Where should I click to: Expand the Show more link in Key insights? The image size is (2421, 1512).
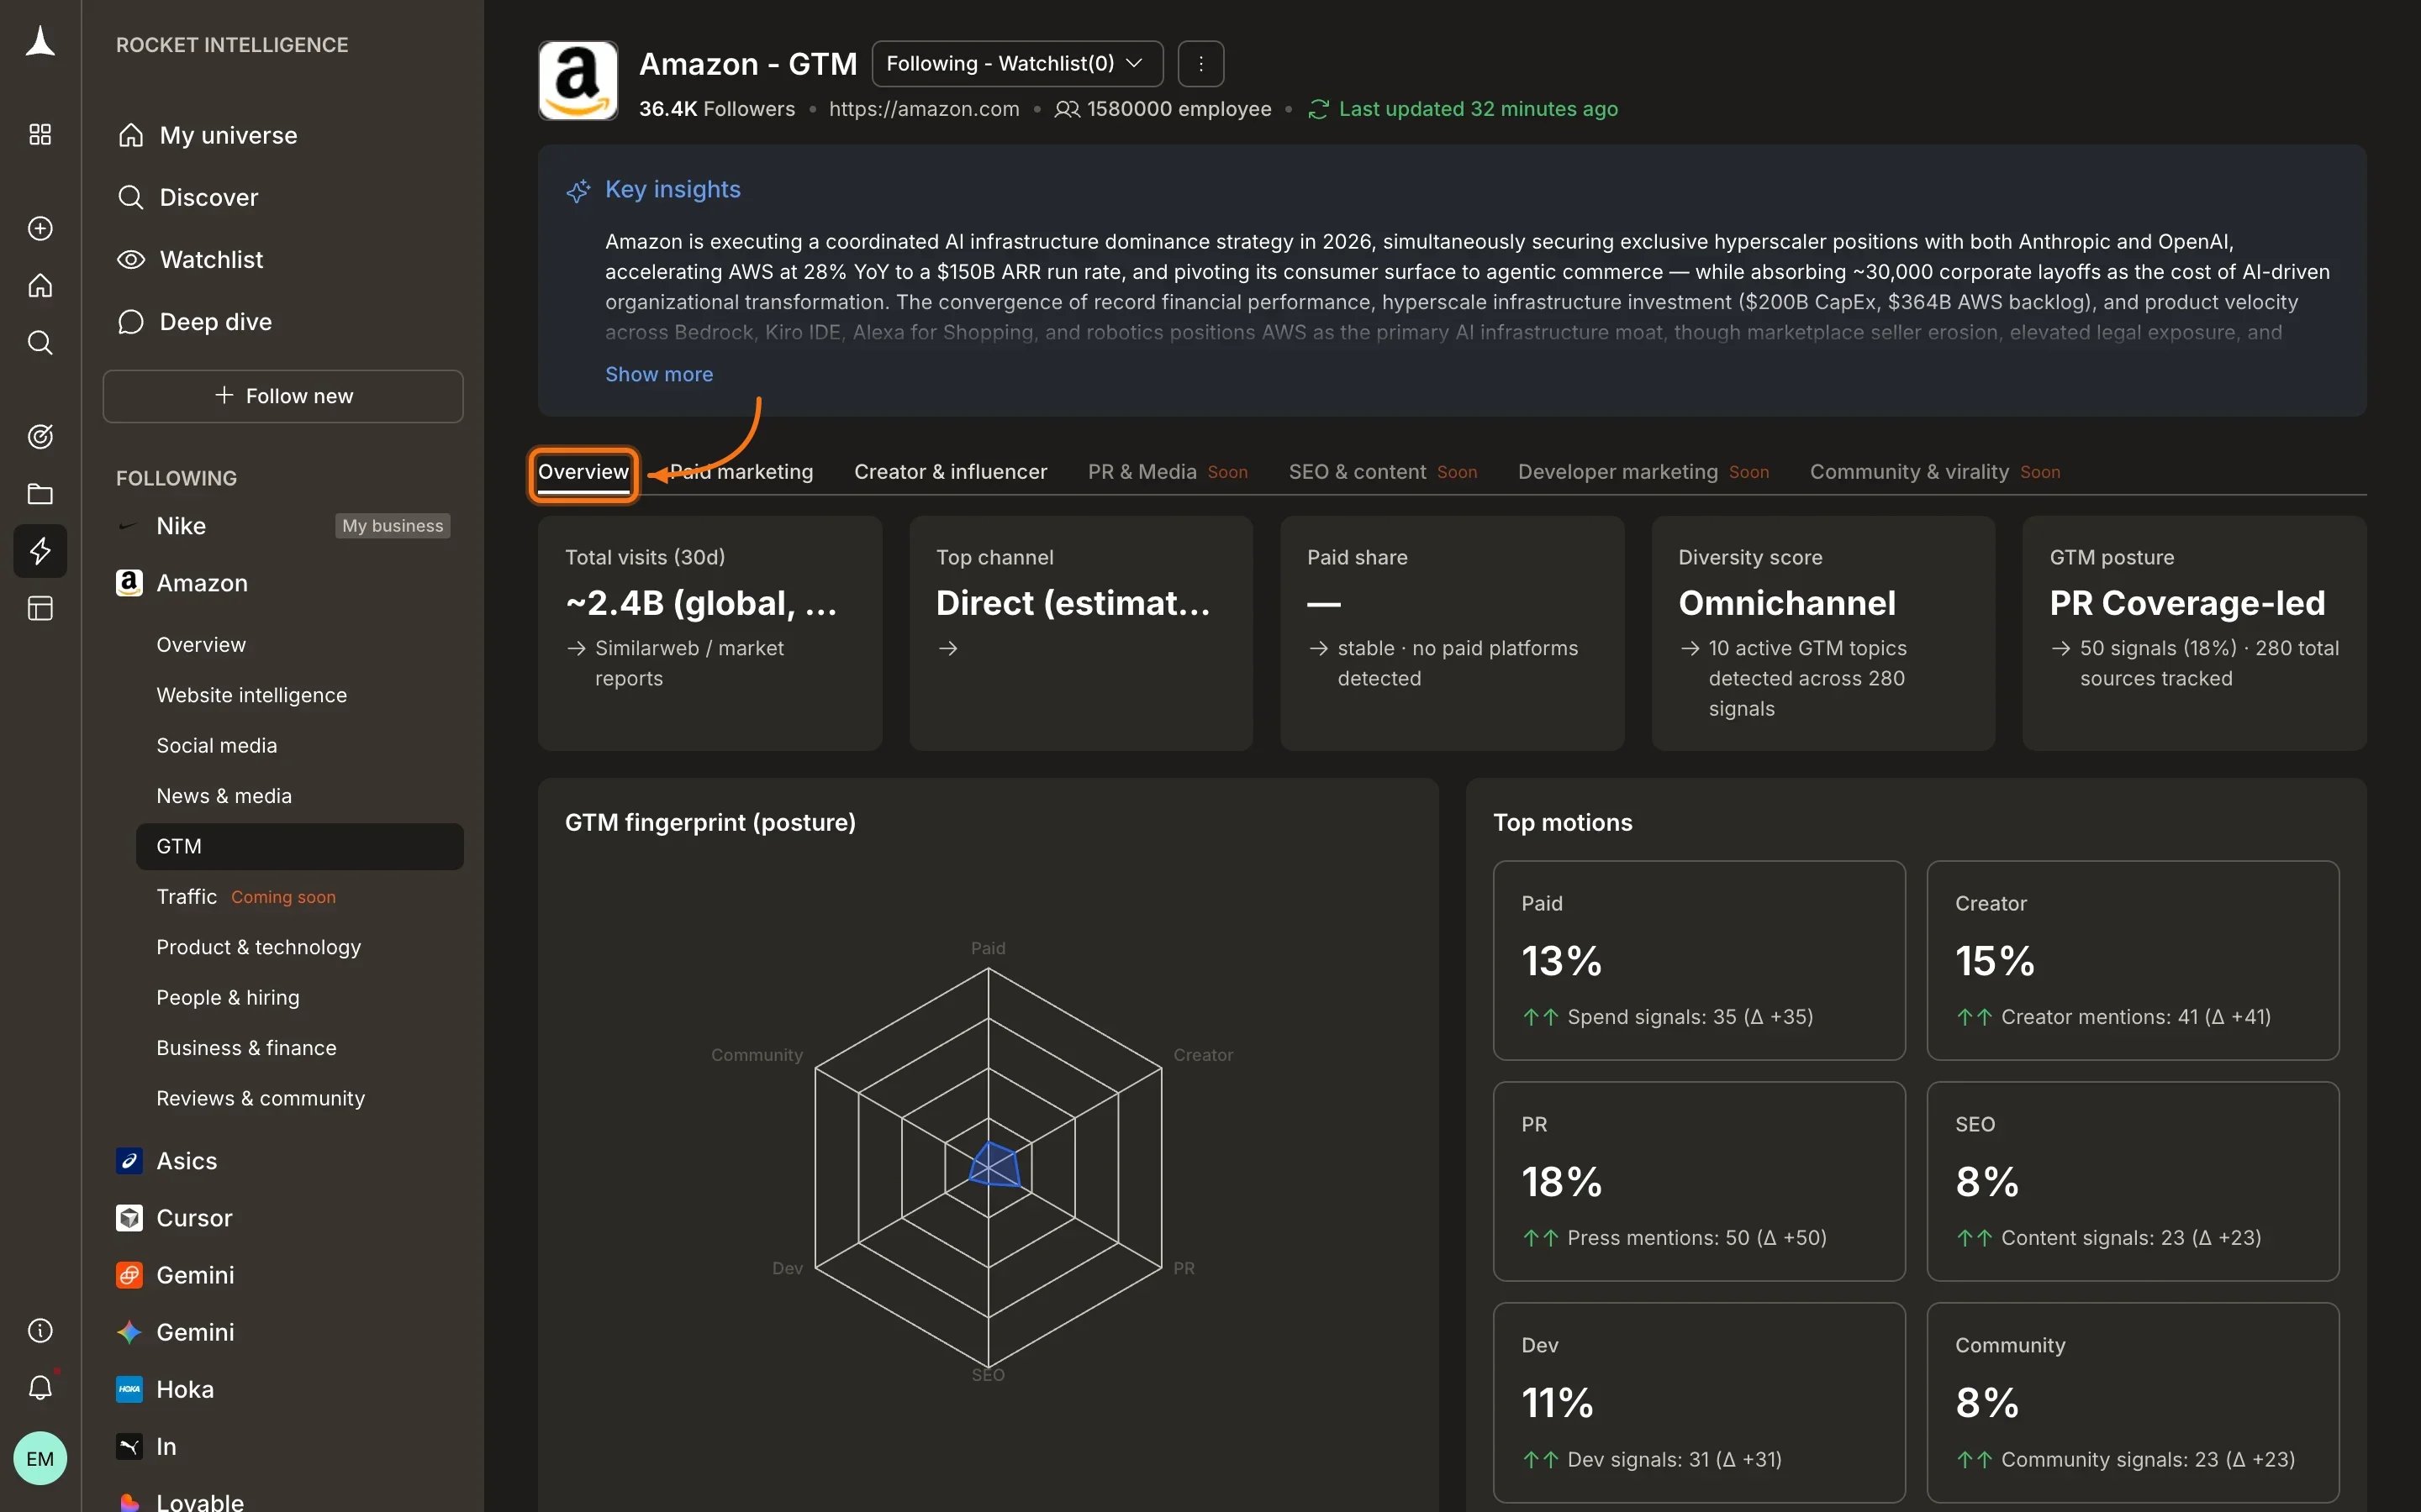click(659, 374)
